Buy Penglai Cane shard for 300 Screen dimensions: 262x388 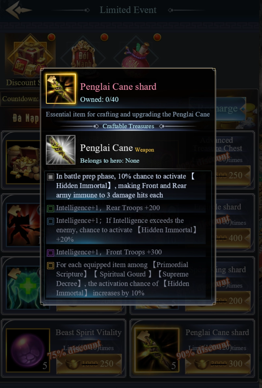[x=218, y=364]
